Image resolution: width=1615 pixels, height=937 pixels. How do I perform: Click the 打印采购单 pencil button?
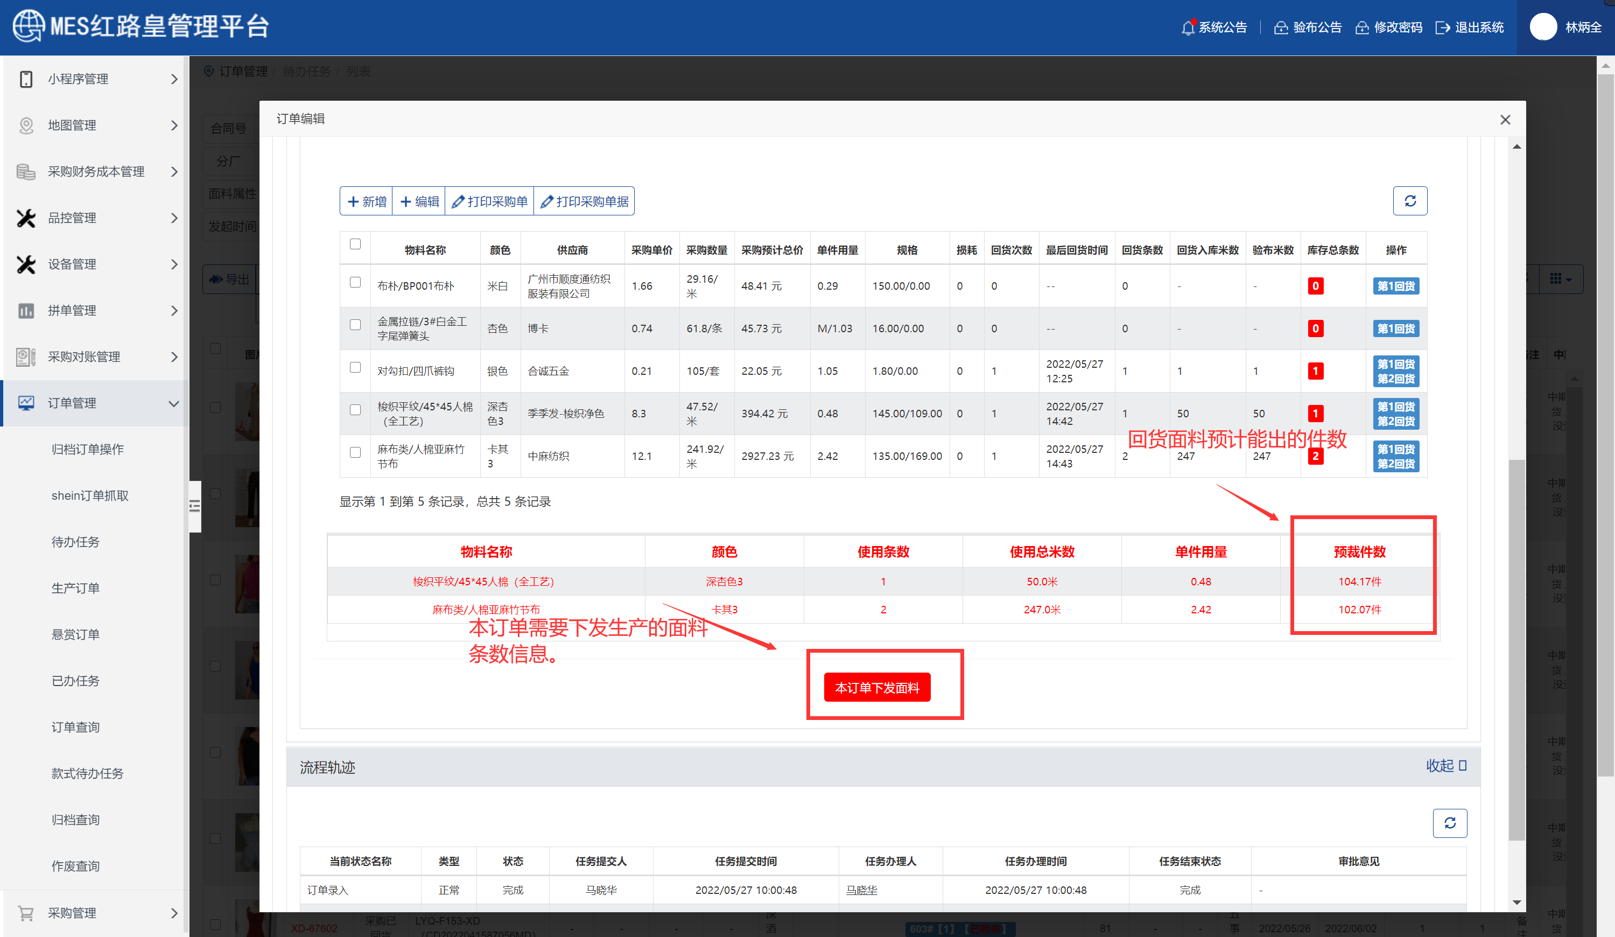pos(489,202)
